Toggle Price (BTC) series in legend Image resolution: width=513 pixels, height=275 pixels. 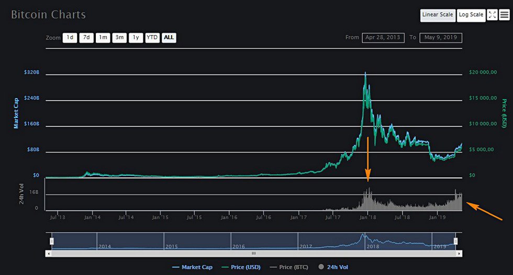[x=289, y=267]
